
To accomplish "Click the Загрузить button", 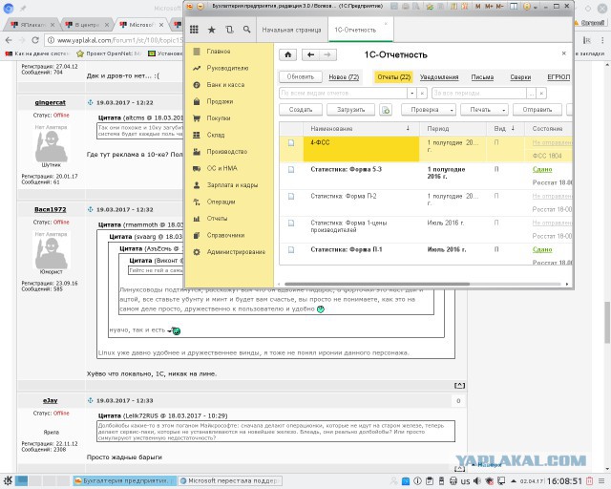I will click(350, 110).
